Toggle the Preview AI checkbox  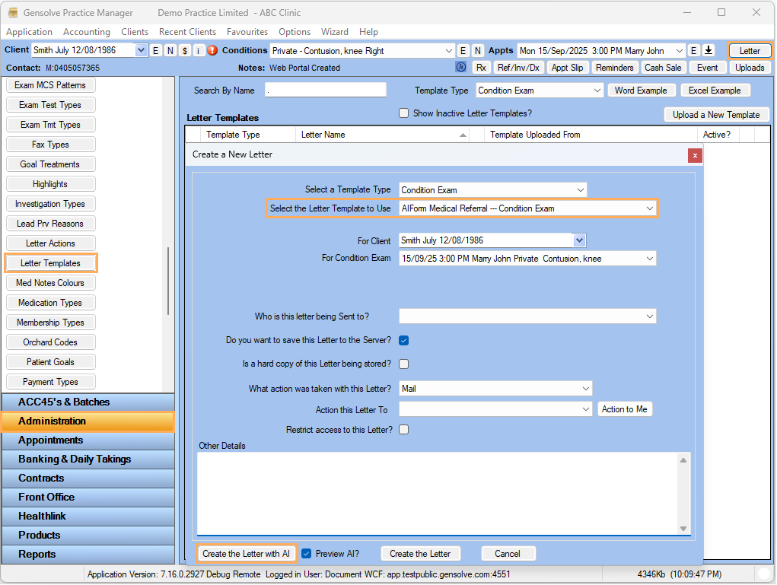307,554
